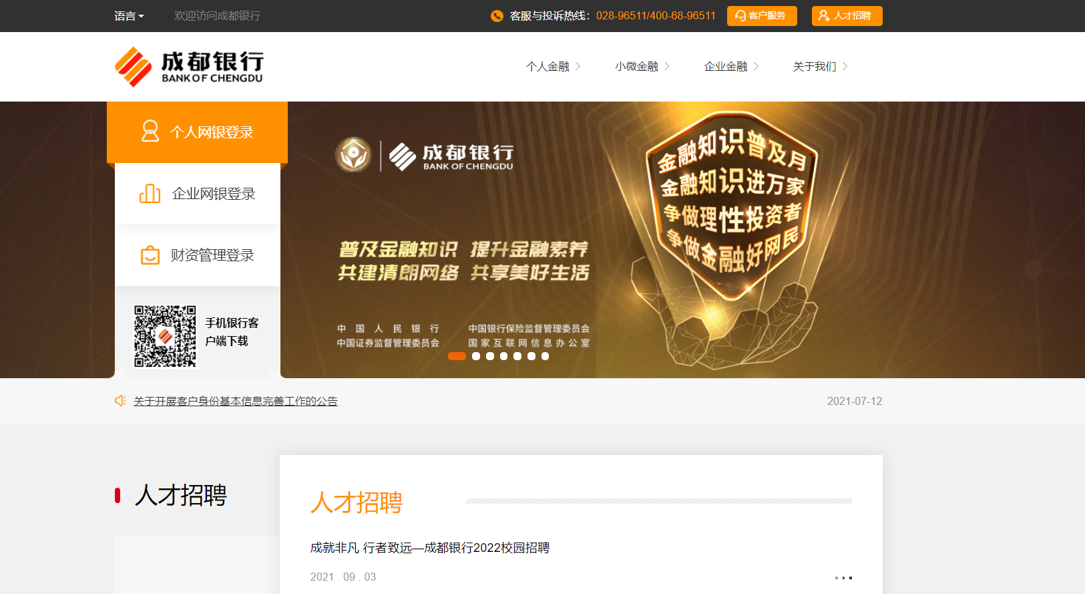Click the headset icon in 客户服务 button
The width and height of the screenshot is (1085, 594).
740,16
